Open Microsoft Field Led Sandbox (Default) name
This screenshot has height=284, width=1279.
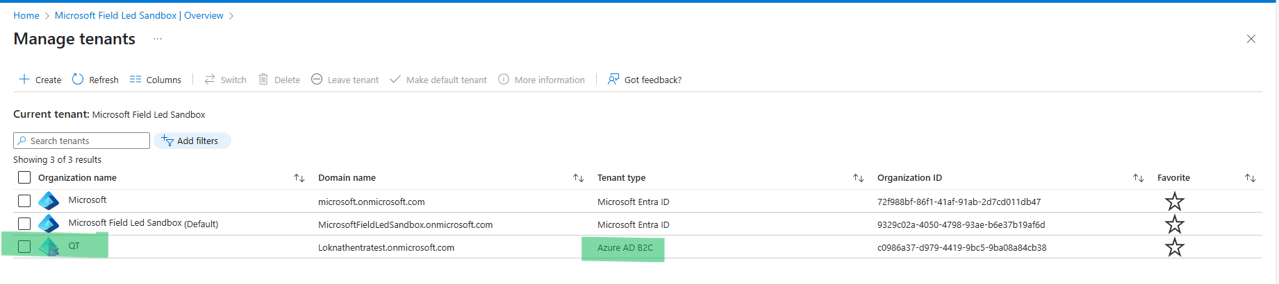[x=143, y=223]
